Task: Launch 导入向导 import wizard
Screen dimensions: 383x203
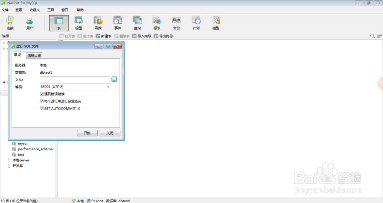Action: 142,36
